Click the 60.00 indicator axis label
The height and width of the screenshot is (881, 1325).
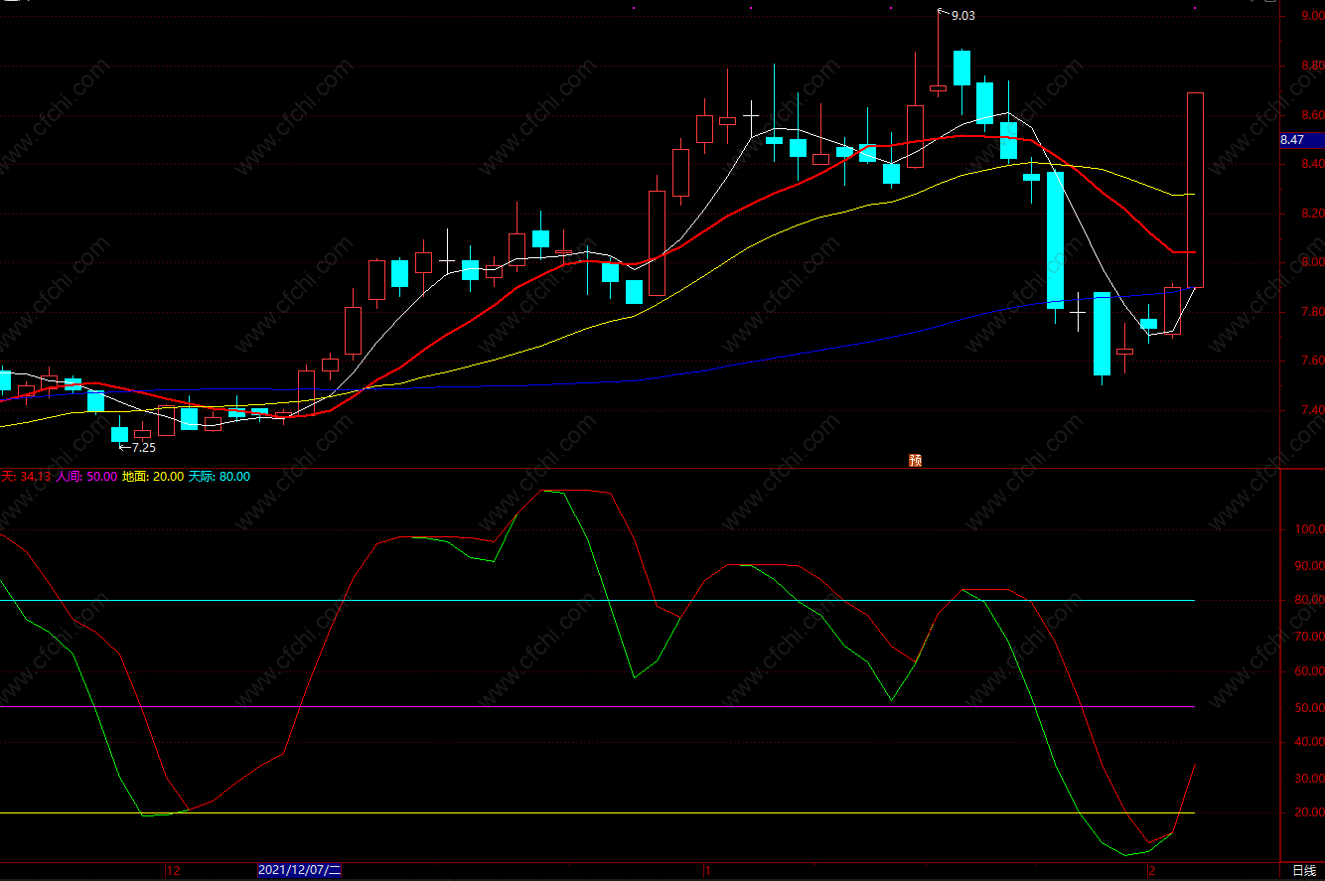click(1311, 671)
